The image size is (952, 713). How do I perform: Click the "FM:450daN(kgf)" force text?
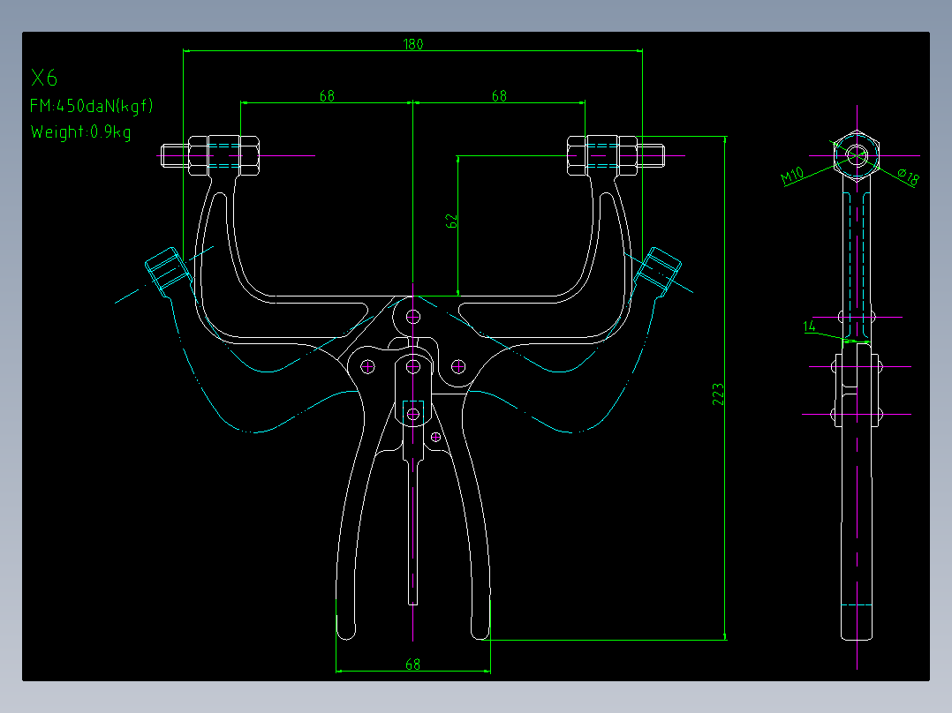pos(91,106)
